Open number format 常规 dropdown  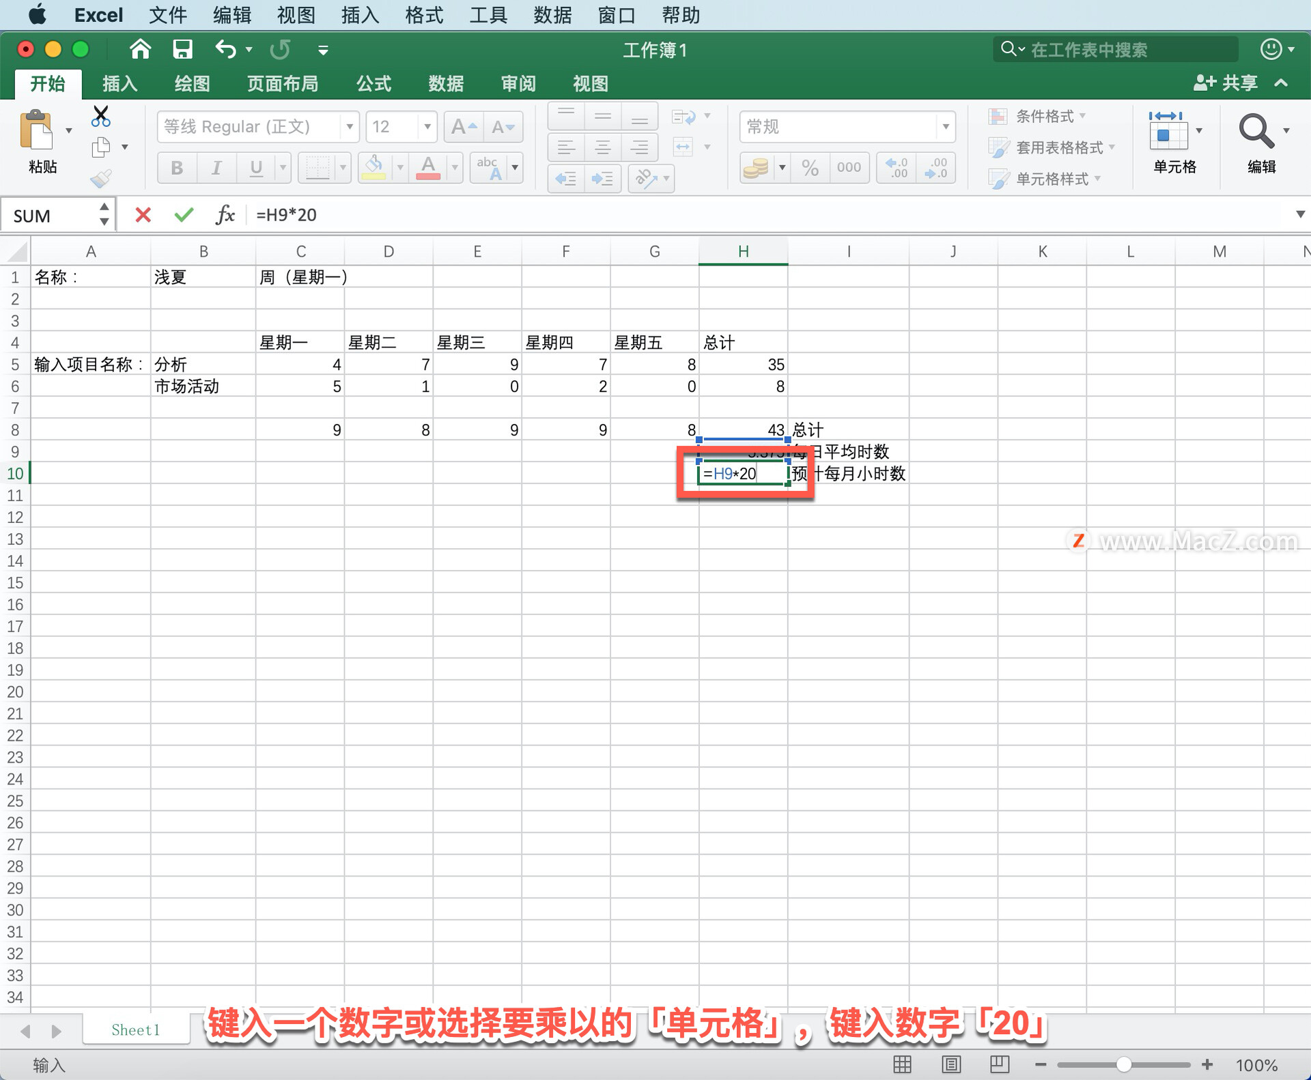pyautogui.click(x=946, y=127)
